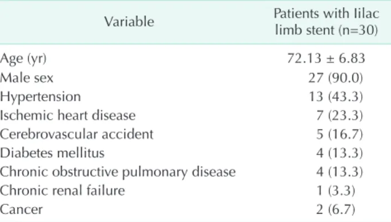Viewport: 391px width, 222px height.
Task: Select the Ischemic heart disease label
Action: (68, 115)
